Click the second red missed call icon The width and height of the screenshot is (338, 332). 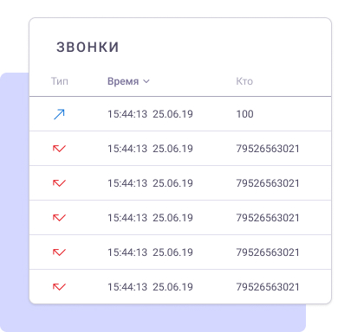point(59,183)
